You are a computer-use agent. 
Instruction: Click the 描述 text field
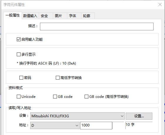(x=97, y=27)
